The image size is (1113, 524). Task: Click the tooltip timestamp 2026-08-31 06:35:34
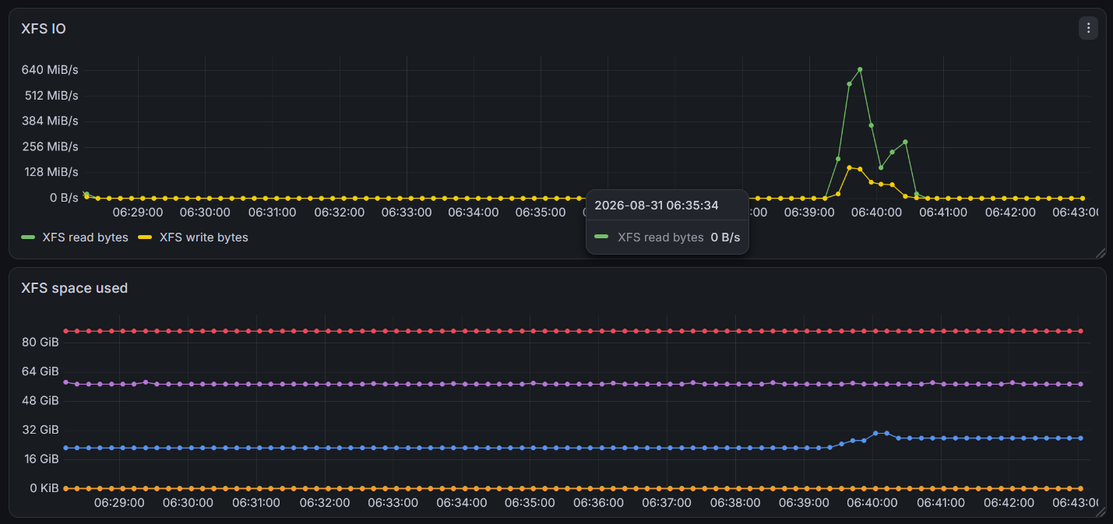click(656, 206)
